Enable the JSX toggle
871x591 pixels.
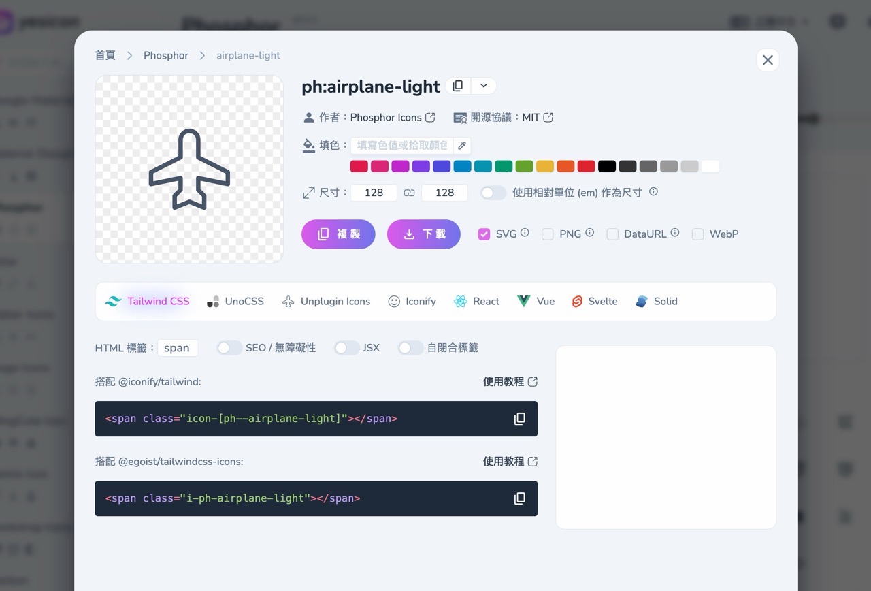coord(346,348)
